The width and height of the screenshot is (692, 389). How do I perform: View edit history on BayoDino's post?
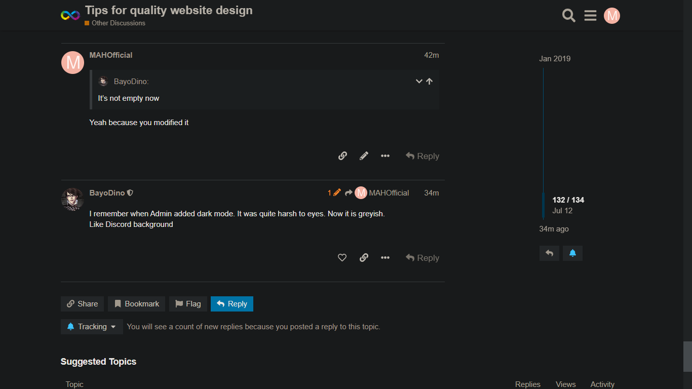coord(334,193)
